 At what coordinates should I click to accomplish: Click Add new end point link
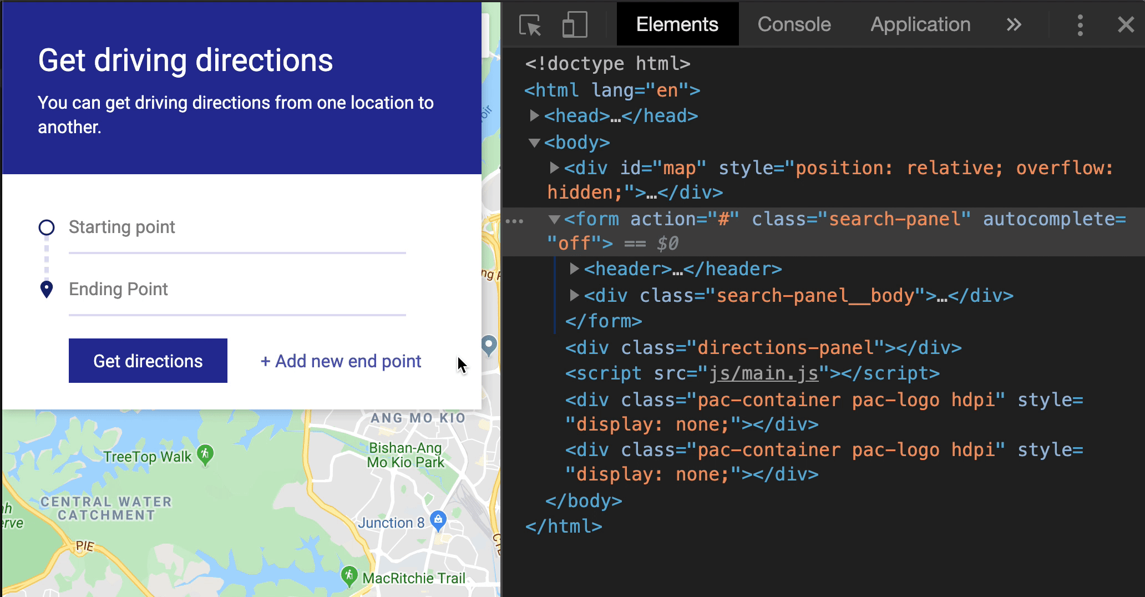tap(341, 361)
